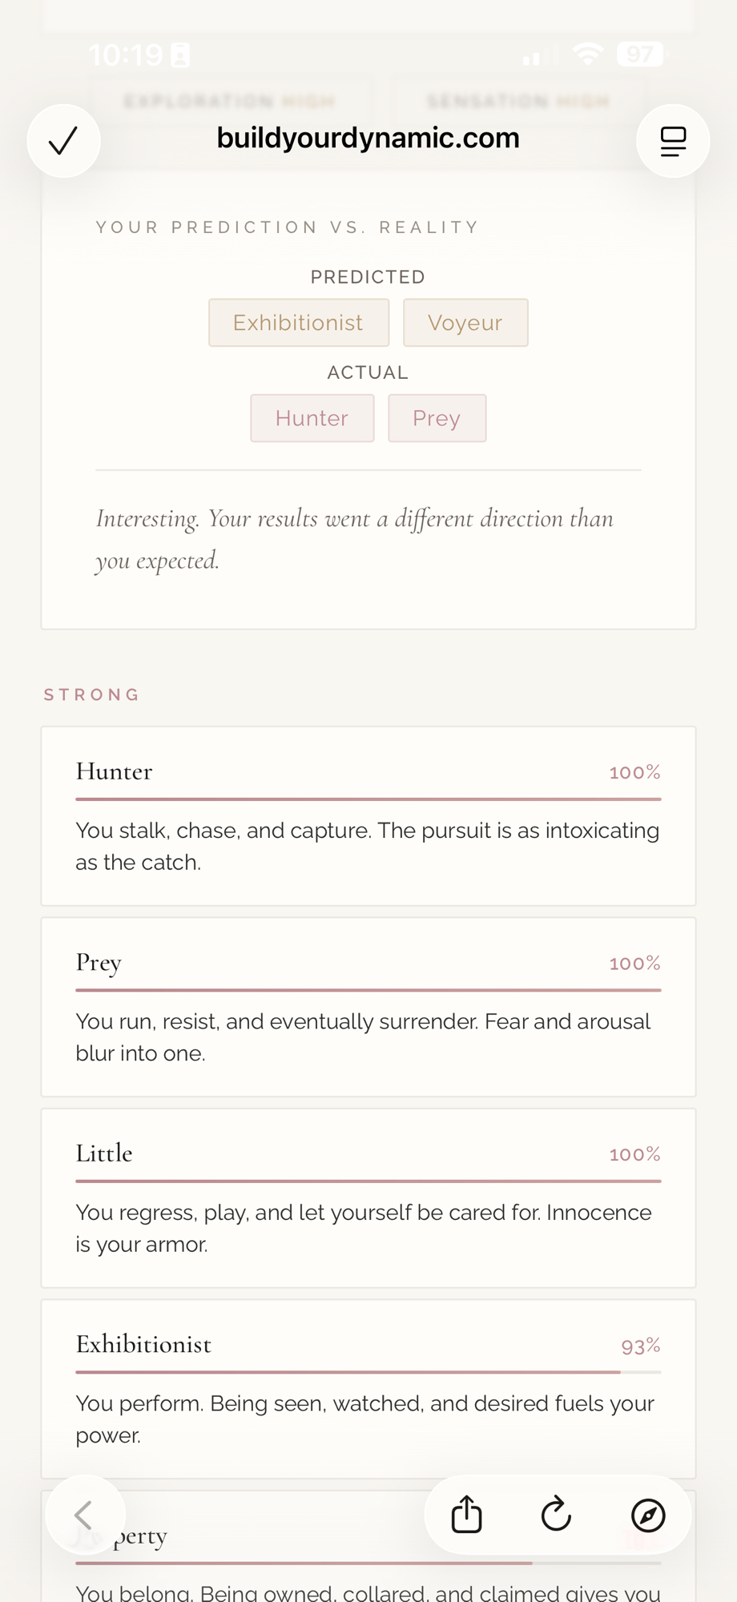The height and width of the screenshot is (1602, 737).
Task: Open the Exhibitionist 93% result card
Action: click(x=368, y=1389)
